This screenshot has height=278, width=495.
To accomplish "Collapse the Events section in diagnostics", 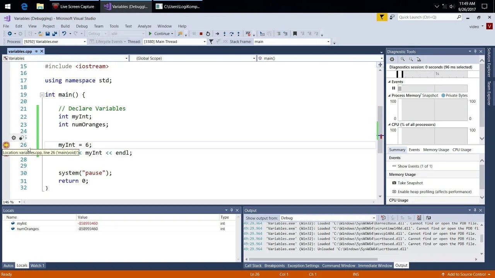I will (x=389, y=82).
